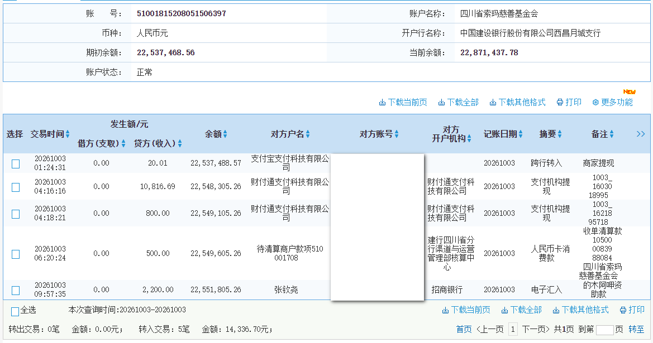
Task: Expand more columns with the double chevron
Action: [x=641, y=134]
